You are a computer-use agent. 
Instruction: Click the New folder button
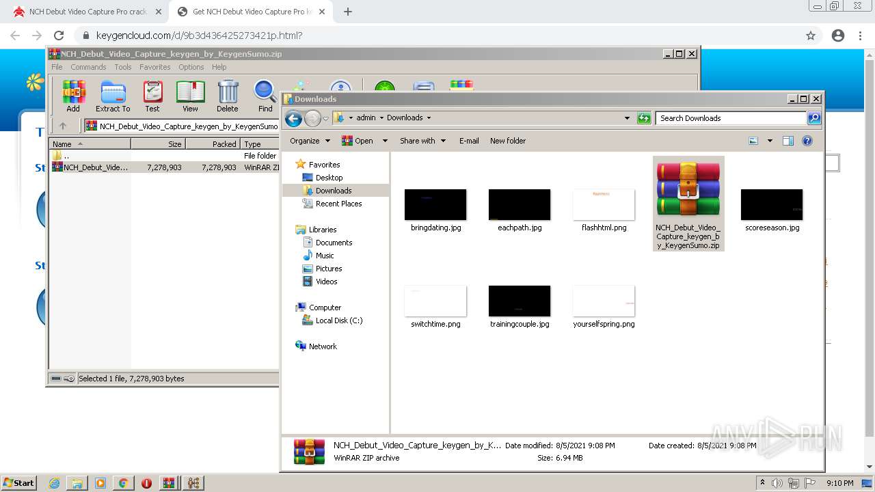pyautogui.click(x=508, y=141)
